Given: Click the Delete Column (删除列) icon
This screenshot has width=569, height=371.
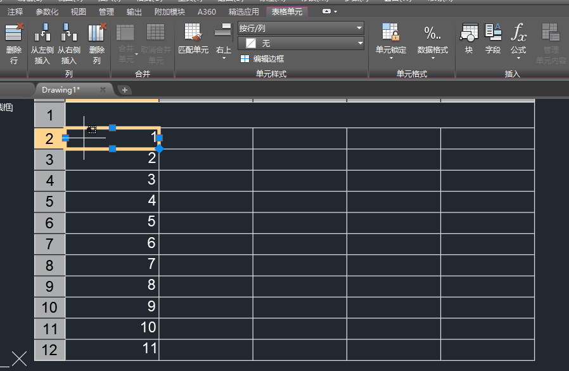Looking at the screenshot, I should [x=97, y=44].
